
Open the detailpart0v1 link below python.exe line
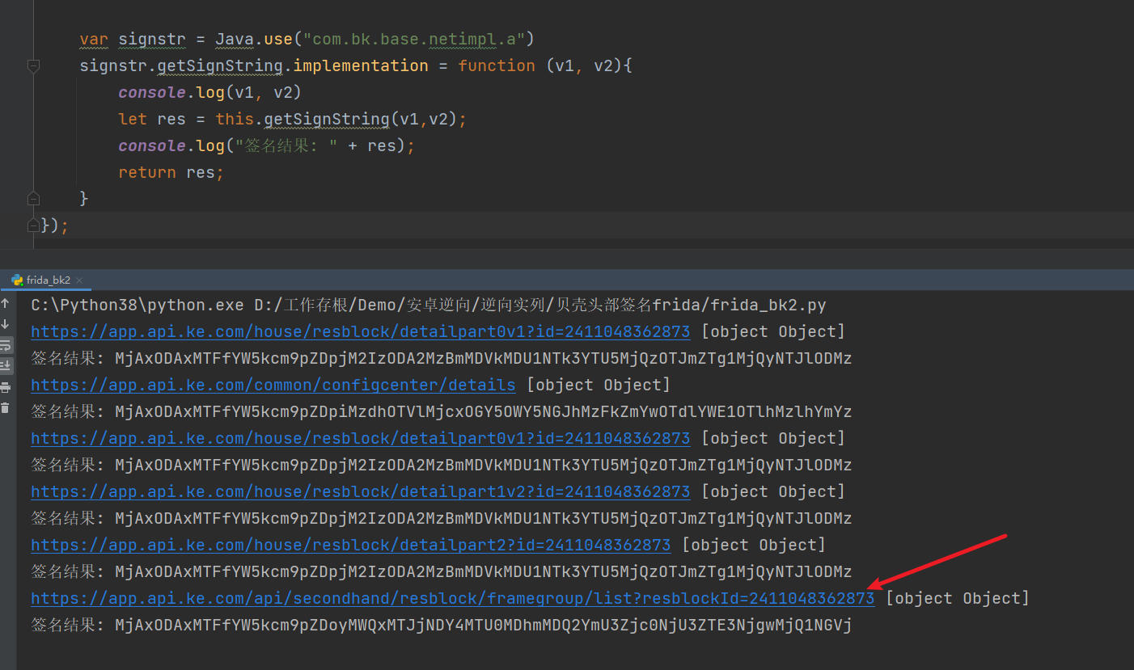(361, 331)
